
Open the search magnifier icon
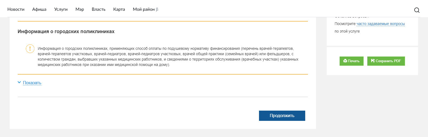417,10
